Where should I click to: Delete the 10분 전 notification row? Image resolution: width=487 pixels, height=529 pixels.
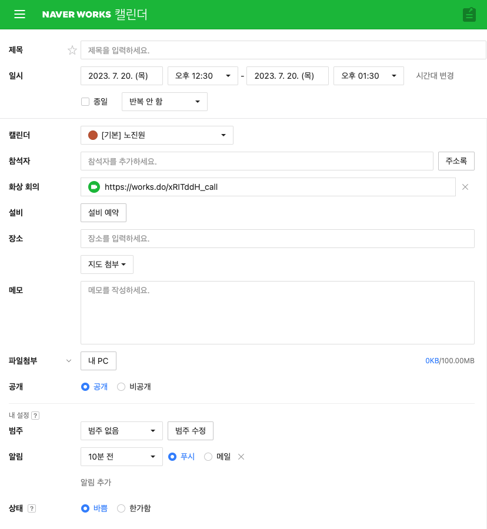pos(241,457)
